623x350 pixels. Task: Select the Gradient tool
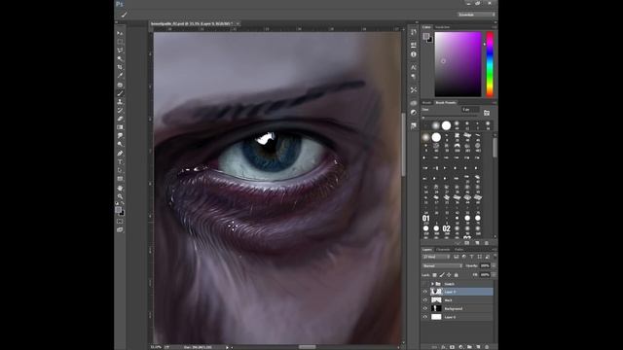point(120,127)
